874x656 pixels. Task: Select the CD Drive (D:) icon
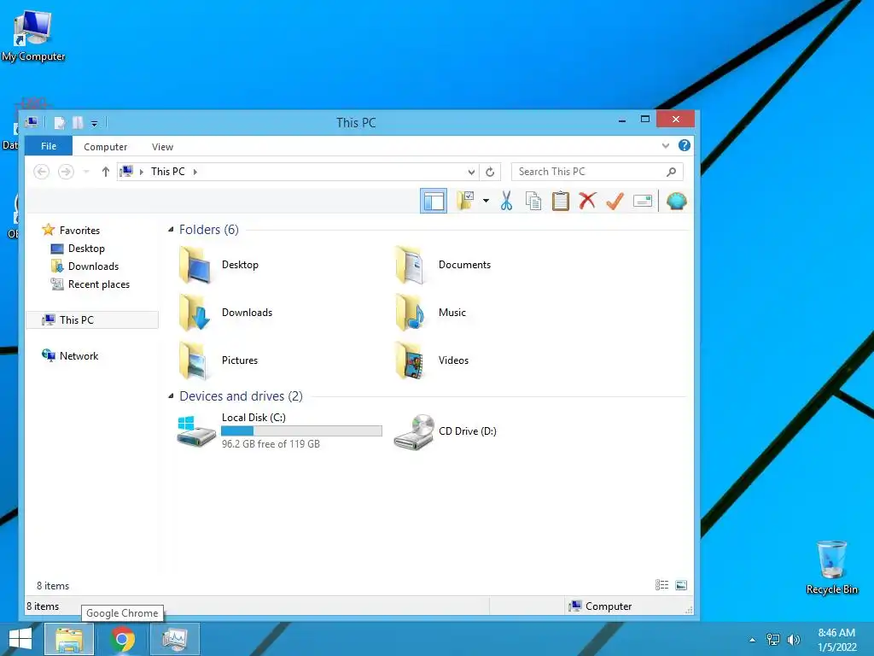[414, 431]
